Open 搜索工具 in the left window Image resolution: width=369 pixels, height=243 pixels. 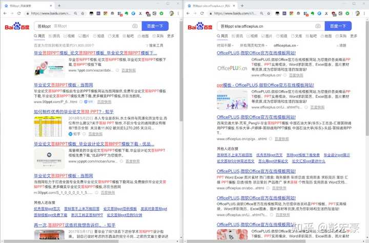coord(154,45)
